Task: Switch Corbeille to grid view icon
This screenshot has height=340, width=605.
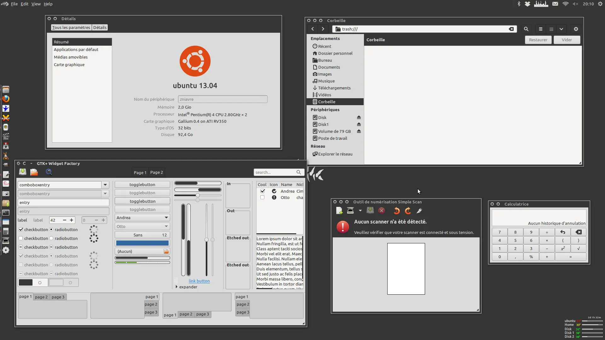Action: tap(551, 29)
